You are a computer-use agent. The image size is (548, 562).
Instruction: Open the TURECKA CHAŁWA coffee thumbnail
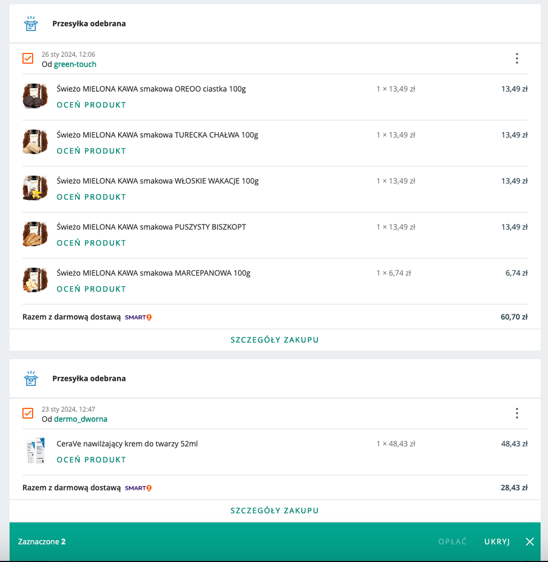point(35,142)
